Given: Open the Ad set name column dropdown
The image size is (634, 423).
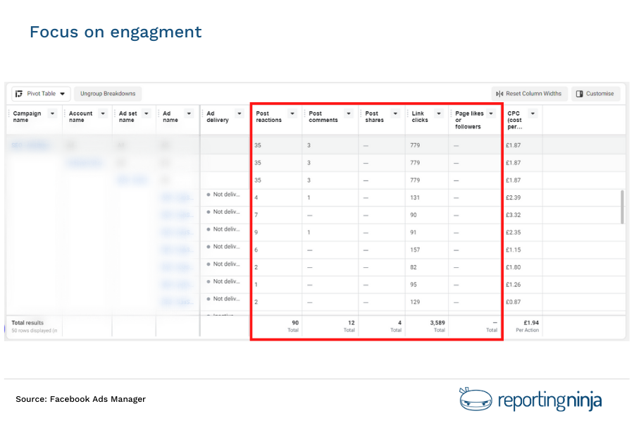Looking at the screenshot, I should point(147,114).
